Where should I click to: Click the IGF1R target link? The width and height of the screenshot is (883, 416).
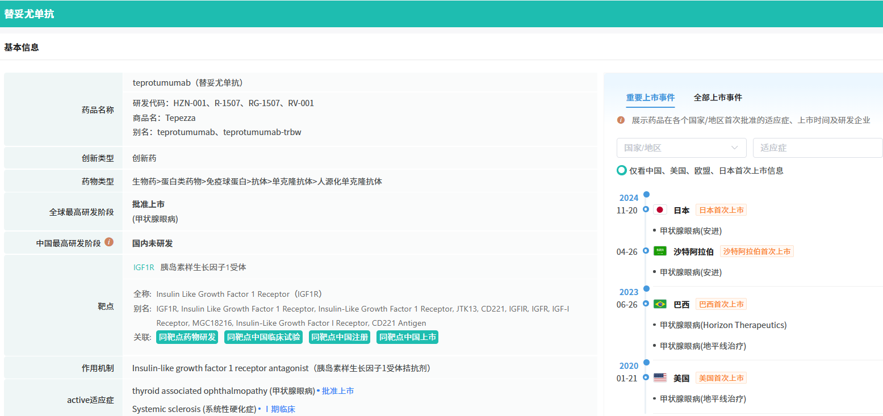pos(144,267)
